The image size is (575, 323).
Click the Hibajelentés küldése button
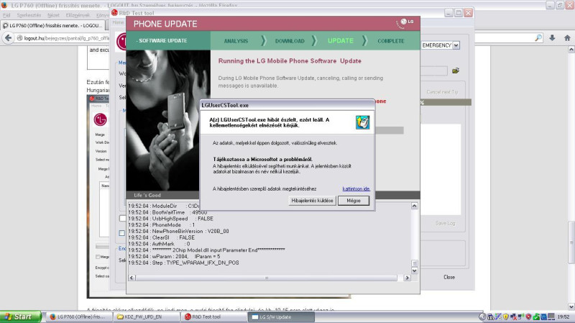(312, 201)
